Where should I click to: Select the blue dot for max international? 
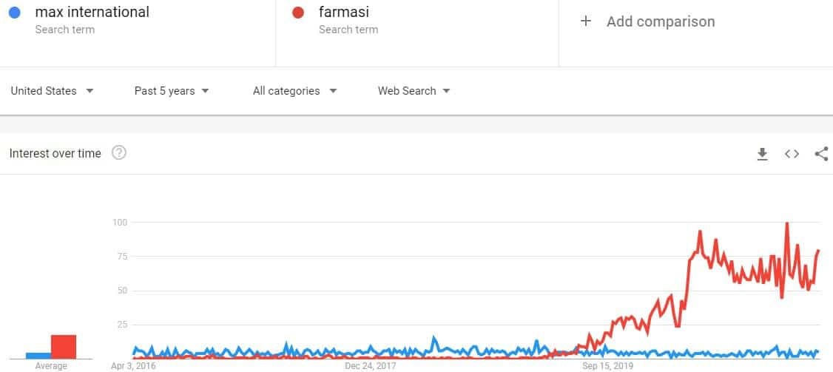tap(15, 13)
